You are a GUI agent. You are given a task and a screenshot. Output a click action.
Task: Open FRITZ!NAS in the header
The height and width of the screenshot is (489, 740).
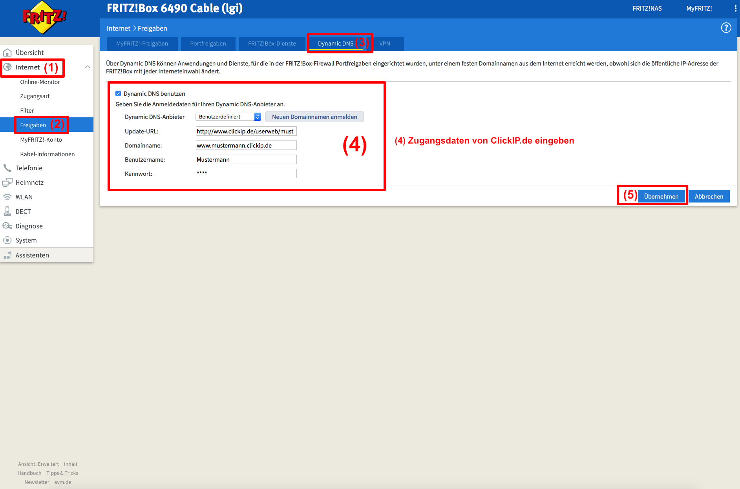[647, 8]
